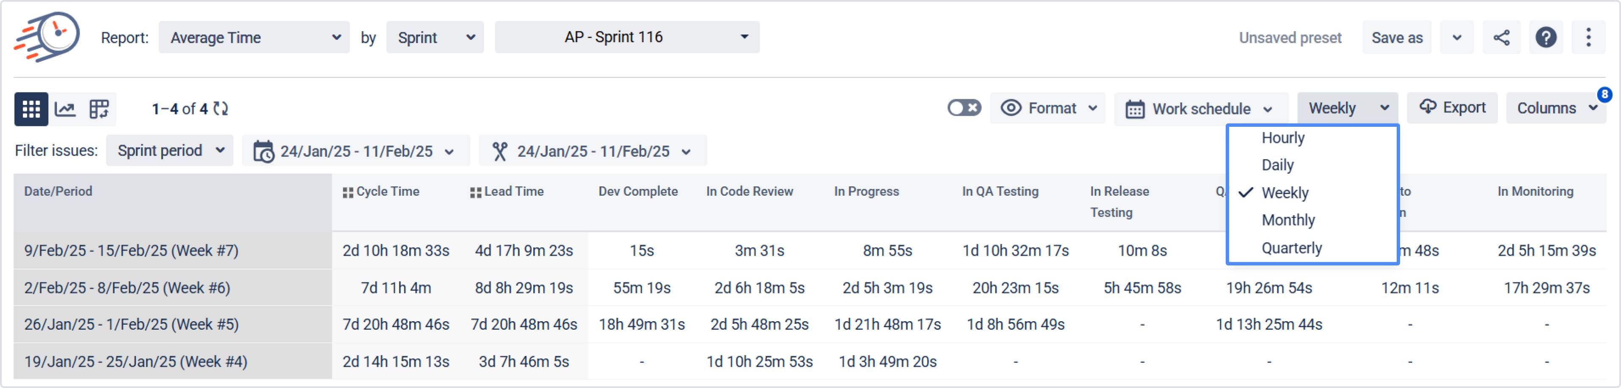This screenshot has height=388, width=1621.
Task: Click the time-tracking app logo
Action: [x=47, y=36]
